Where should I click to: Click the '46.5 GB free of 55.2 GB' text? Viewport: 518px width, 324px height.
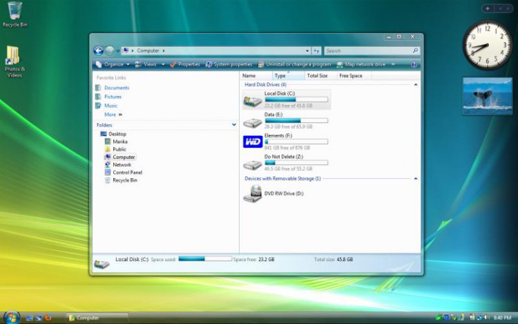tap(289, 169)
